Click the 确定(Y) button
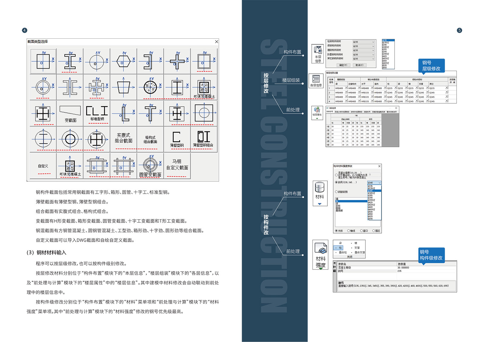The image size is (484, 342). 344,65
